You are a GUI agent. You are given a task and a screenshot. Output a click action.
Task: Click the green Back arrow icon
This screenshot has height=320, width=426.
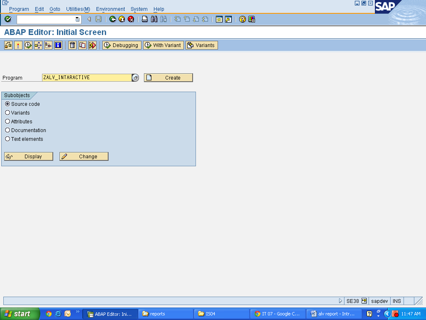(x=112, y=19)
